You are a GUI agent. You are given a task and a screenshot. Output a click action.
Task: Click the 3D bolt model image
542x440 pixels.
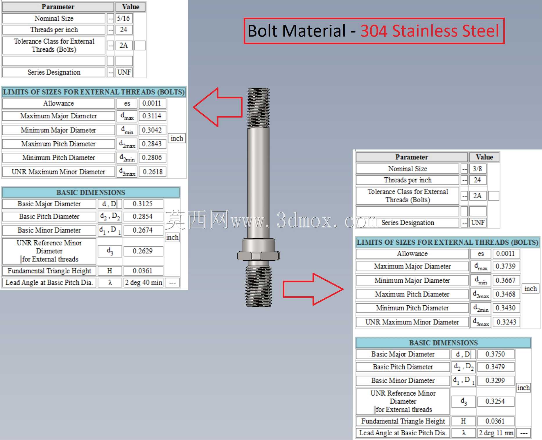point(259,197)
